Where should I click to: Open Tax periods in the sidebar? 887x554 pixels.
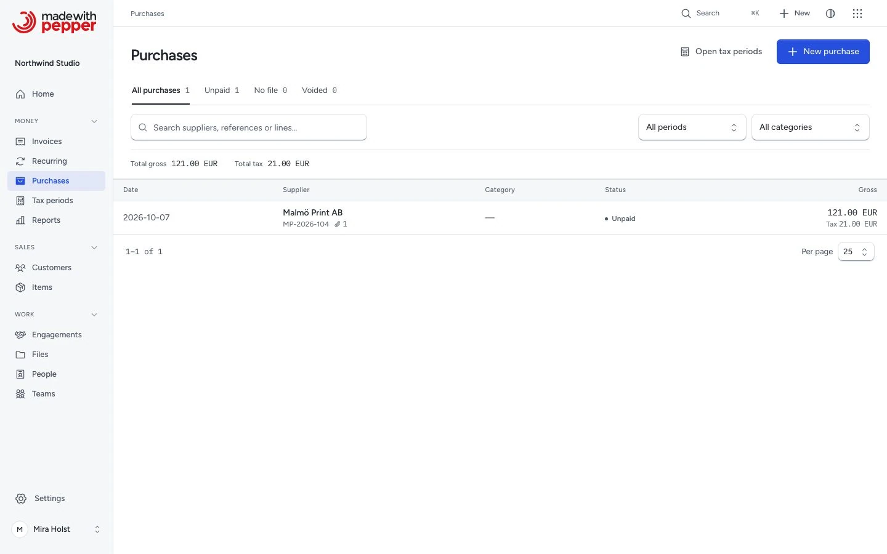56,201
